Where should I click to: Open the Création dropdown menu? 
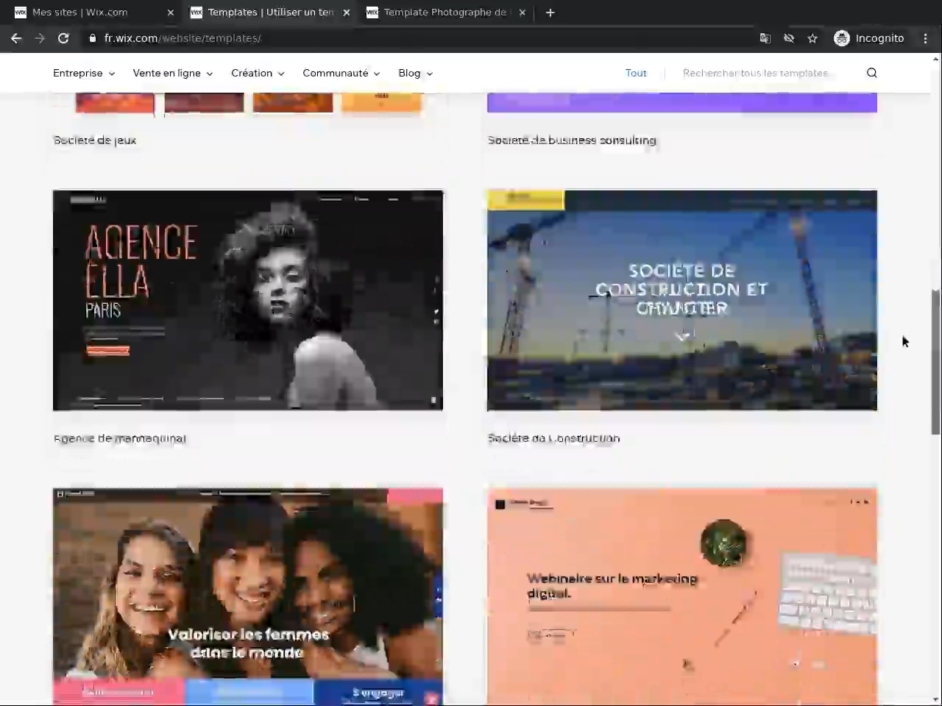[258, 73]
